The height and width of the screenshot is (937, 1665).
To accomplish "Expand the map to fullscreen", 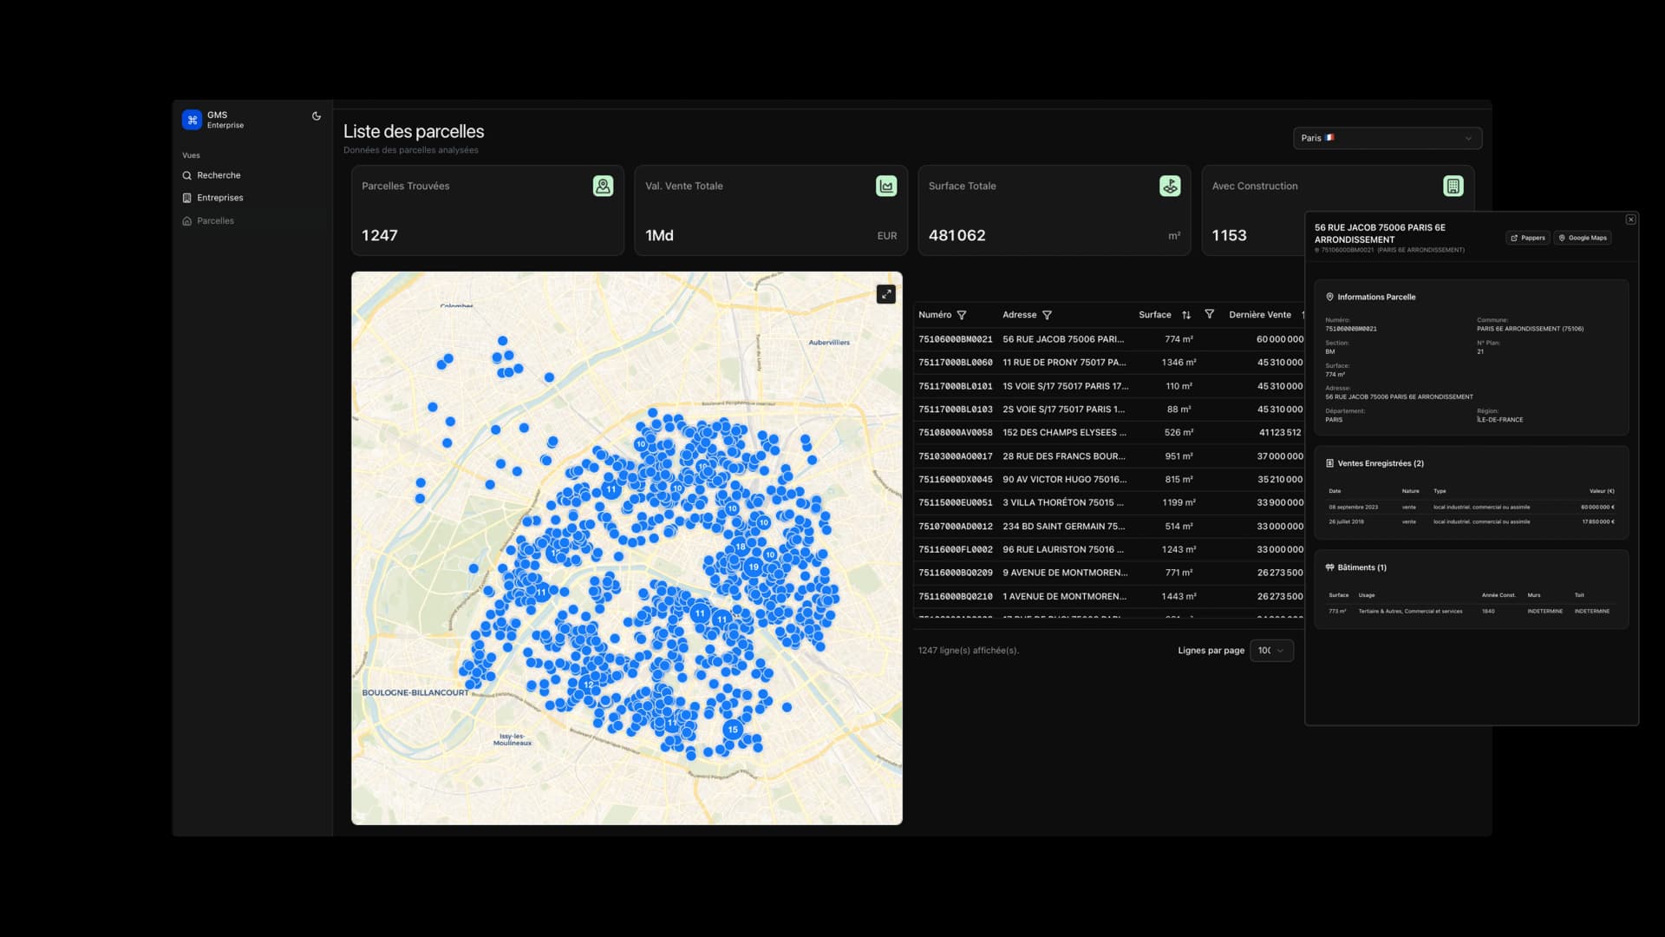I will pos(885,295).
